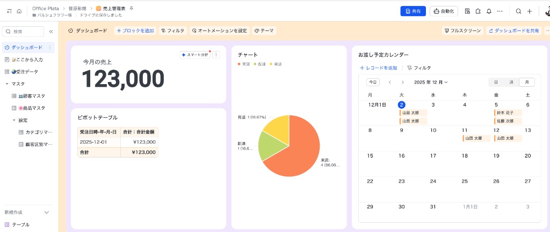This screenshot has width=550, height=232.
Task: Open the バルシュフラワー様 folder label
Action: pos(52,15)
